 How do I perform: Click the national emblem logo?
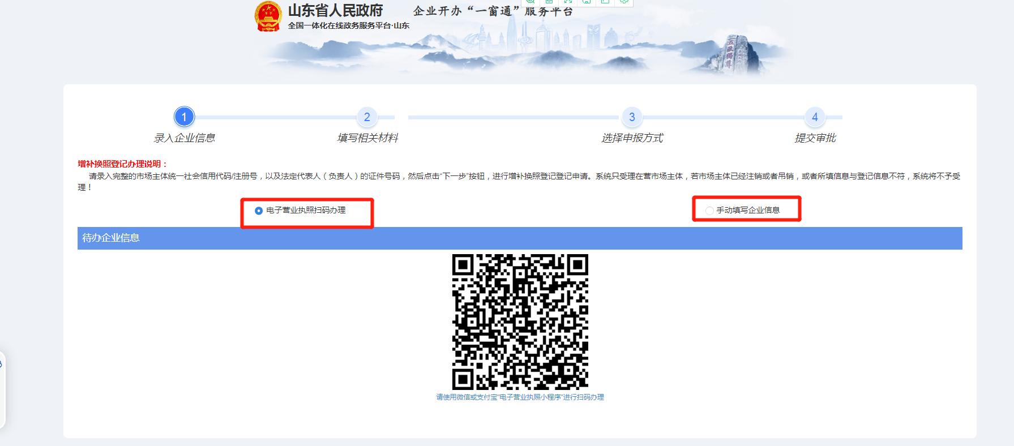tap(268, 16)
